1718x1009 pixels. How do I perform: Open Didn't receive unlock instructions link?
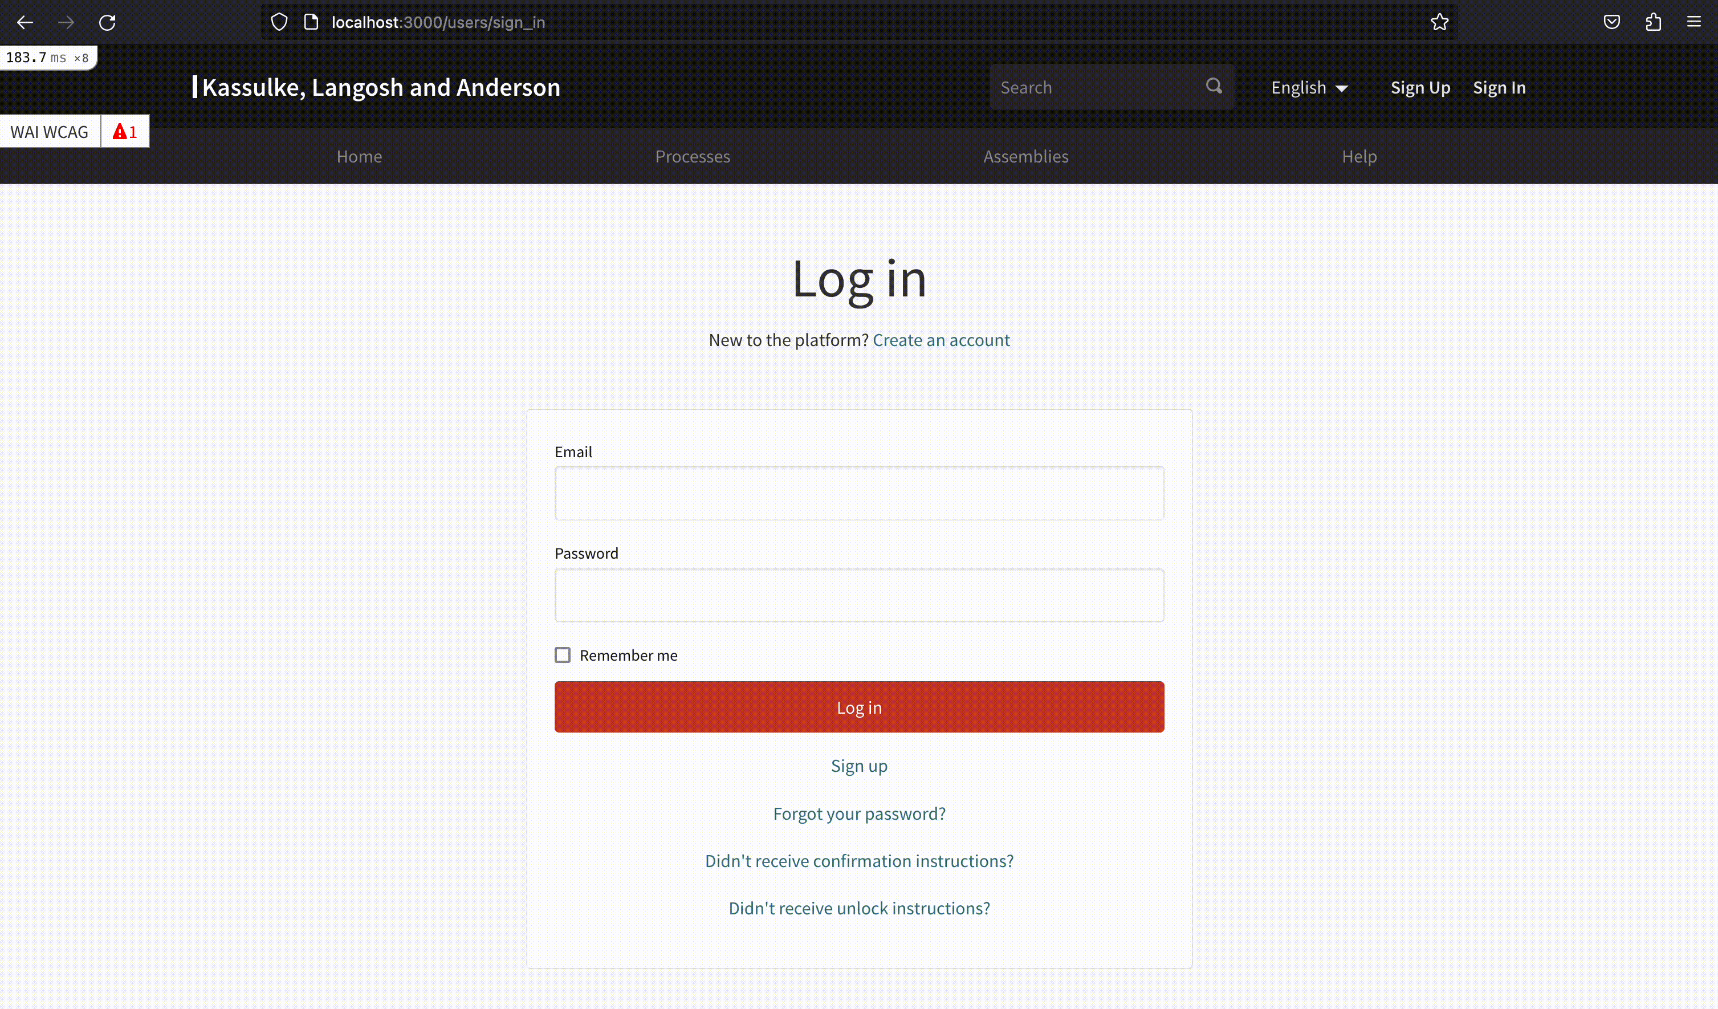[x=859, y=908]
